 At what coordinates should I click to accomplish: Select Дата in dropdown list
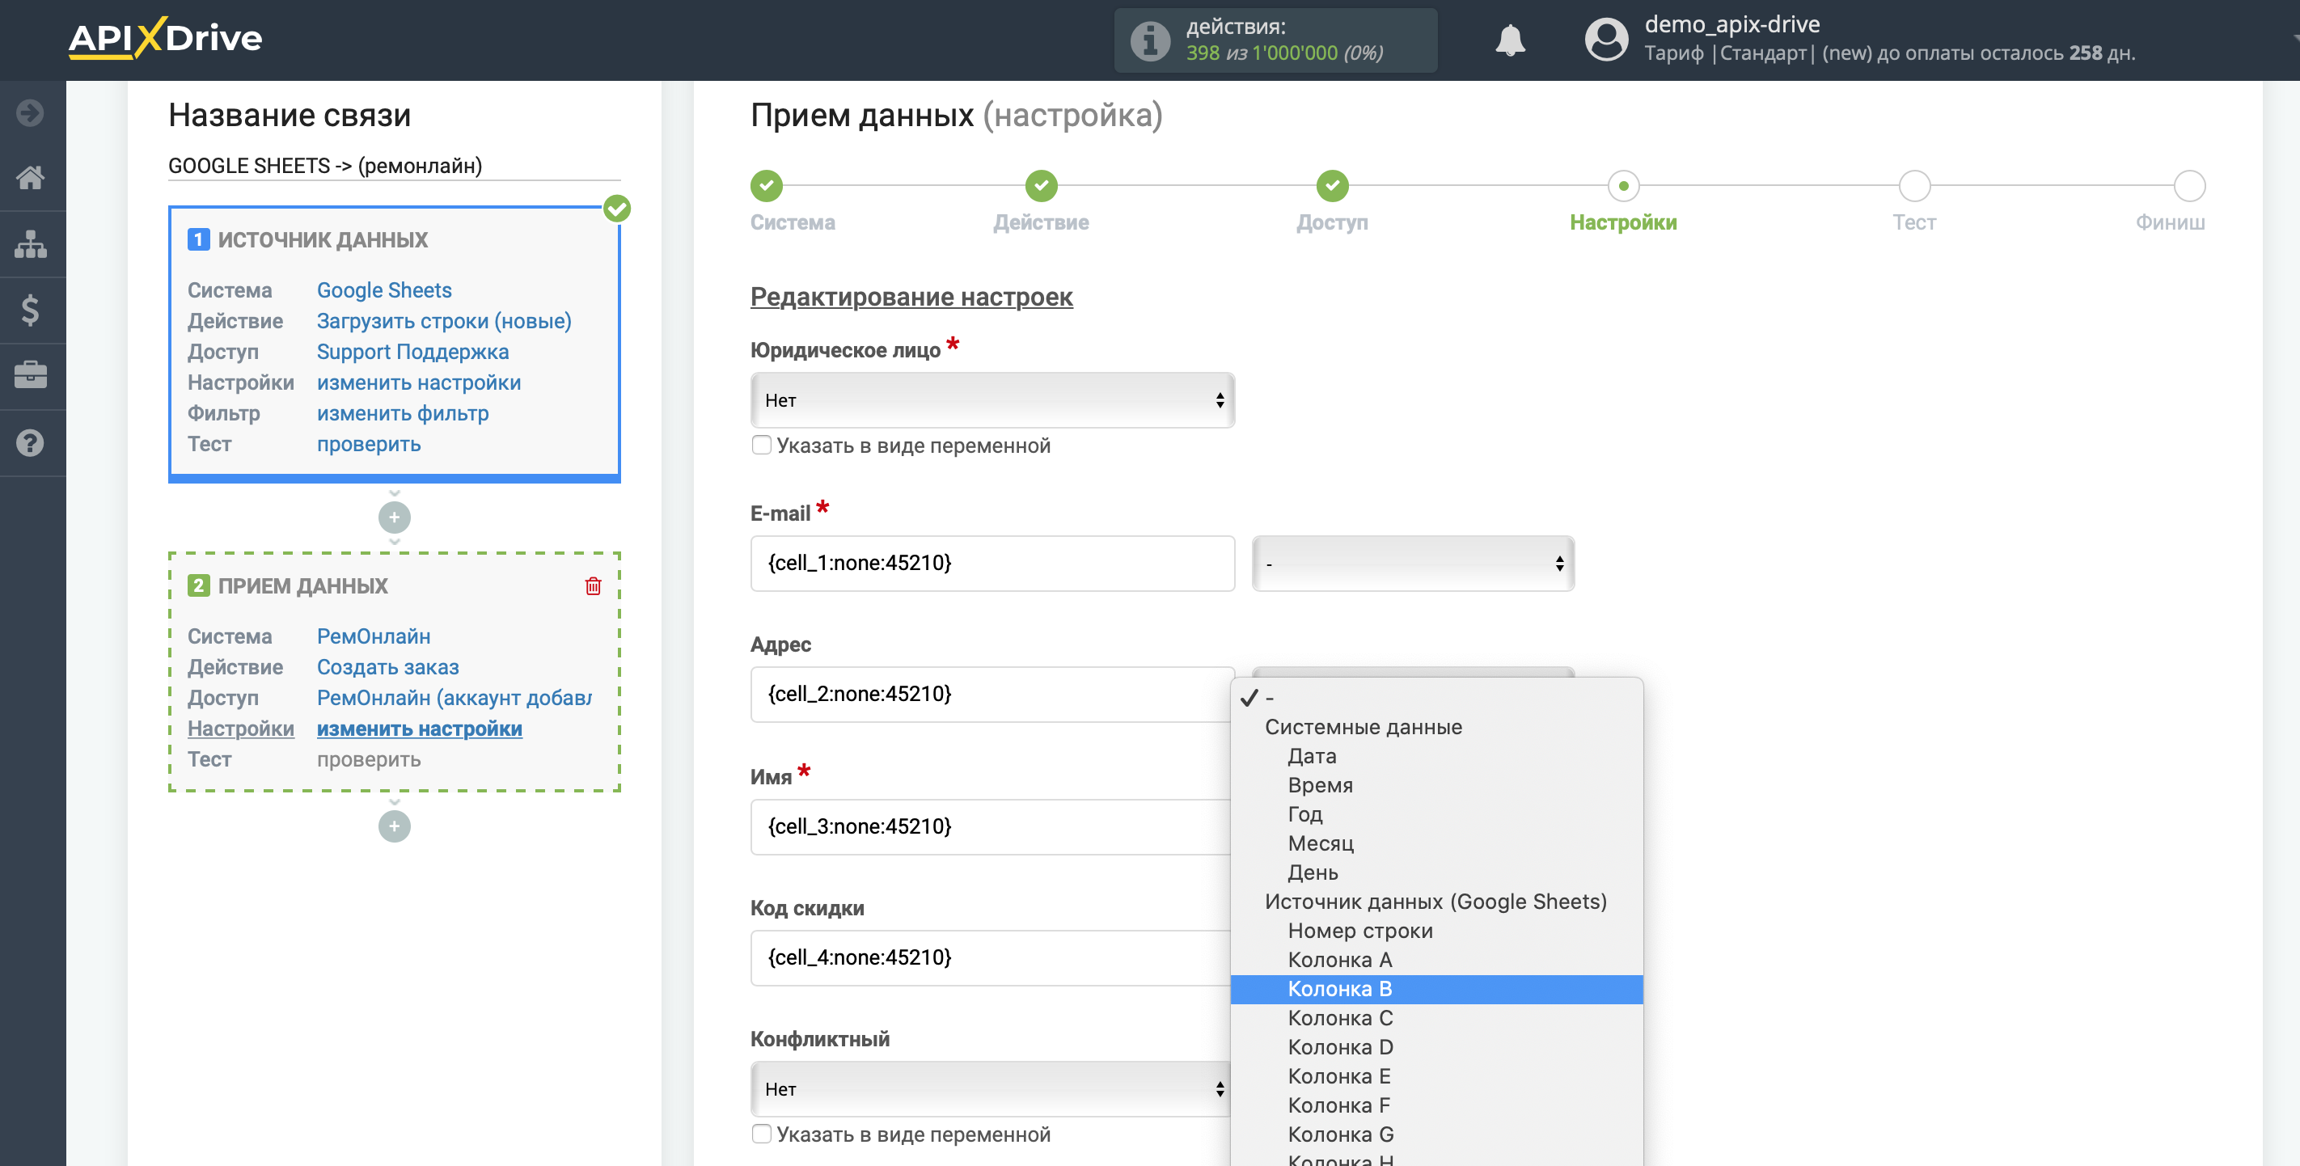pos(1435,756)
